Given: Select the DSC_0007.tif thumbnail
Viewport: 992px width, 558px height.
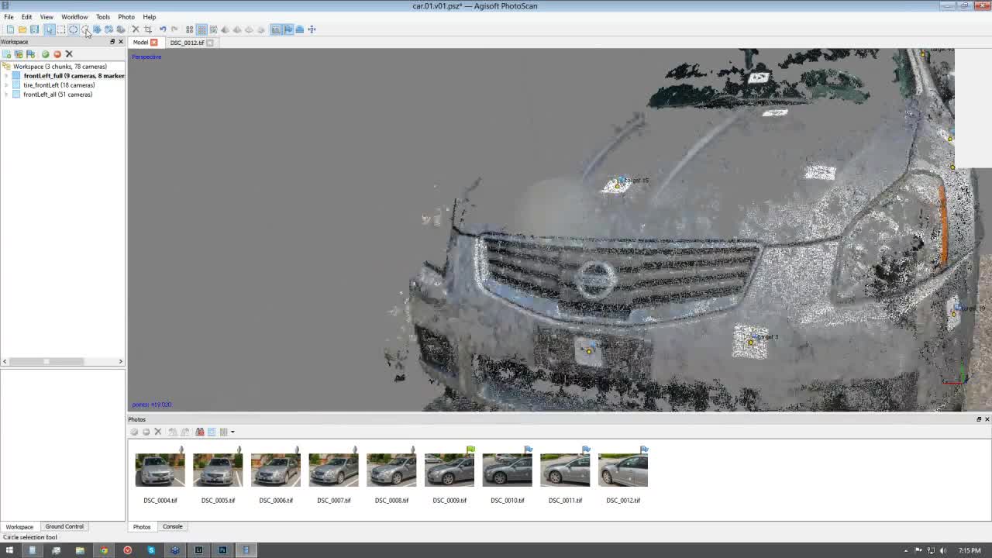Looking at the screenshot, I should coord(334,470).
